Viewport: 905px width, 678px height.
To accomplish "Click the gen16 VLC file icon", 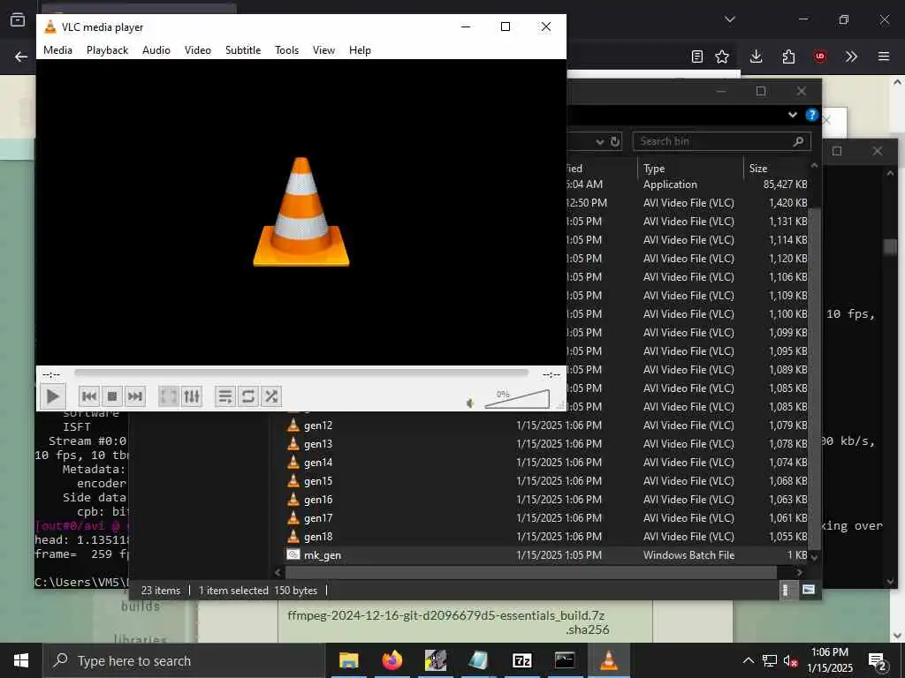I will [293, 500].
